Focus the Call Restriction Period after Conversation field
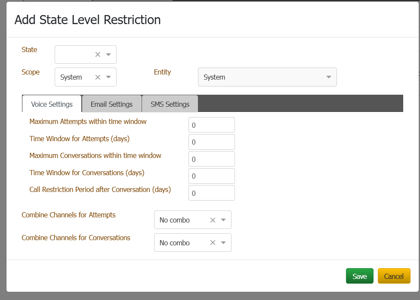The width and height of the screenshot is (420, 300). tap(211, 193)
